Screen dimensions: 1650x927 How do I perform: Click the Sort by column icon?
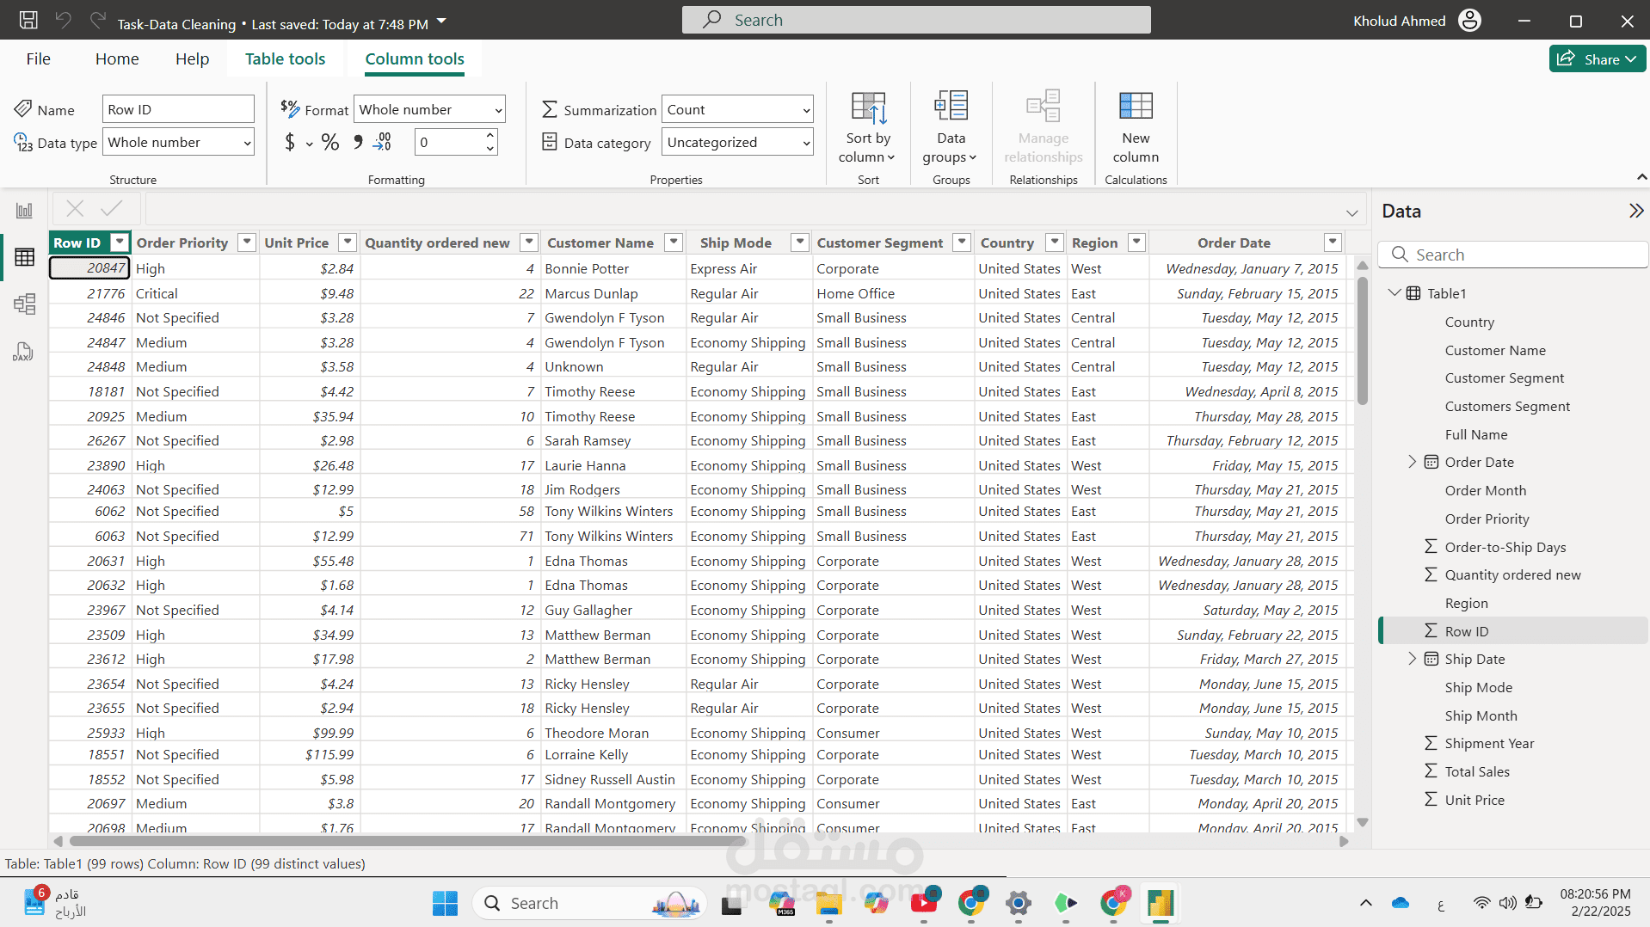pyautogui.click(x=868, y=108)
